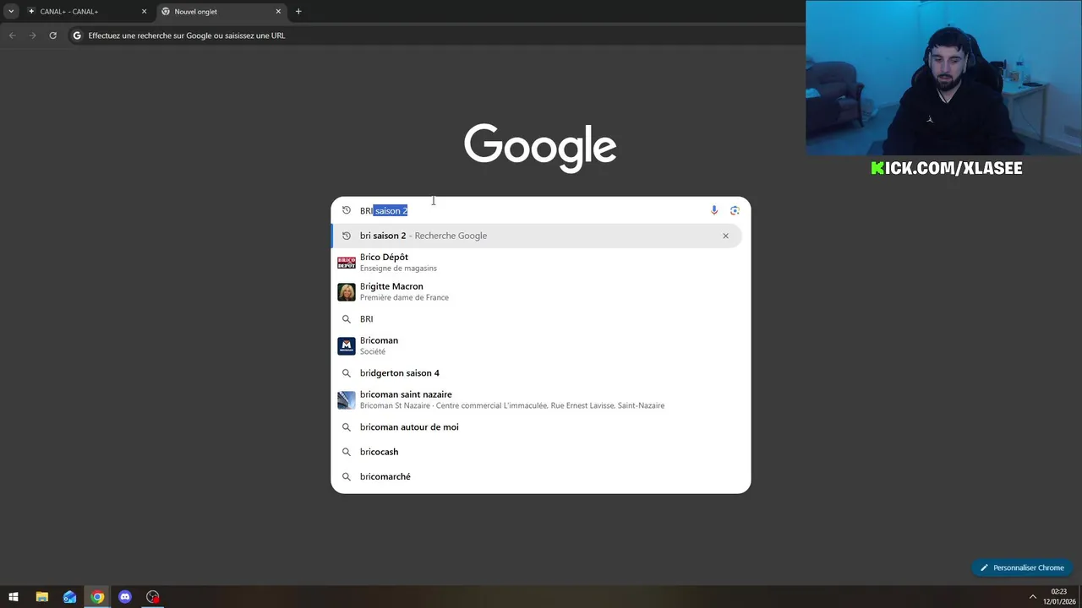Click the Chrome taskbar icon
This screenshot has width=1082, height=608.
pos(97,597)
